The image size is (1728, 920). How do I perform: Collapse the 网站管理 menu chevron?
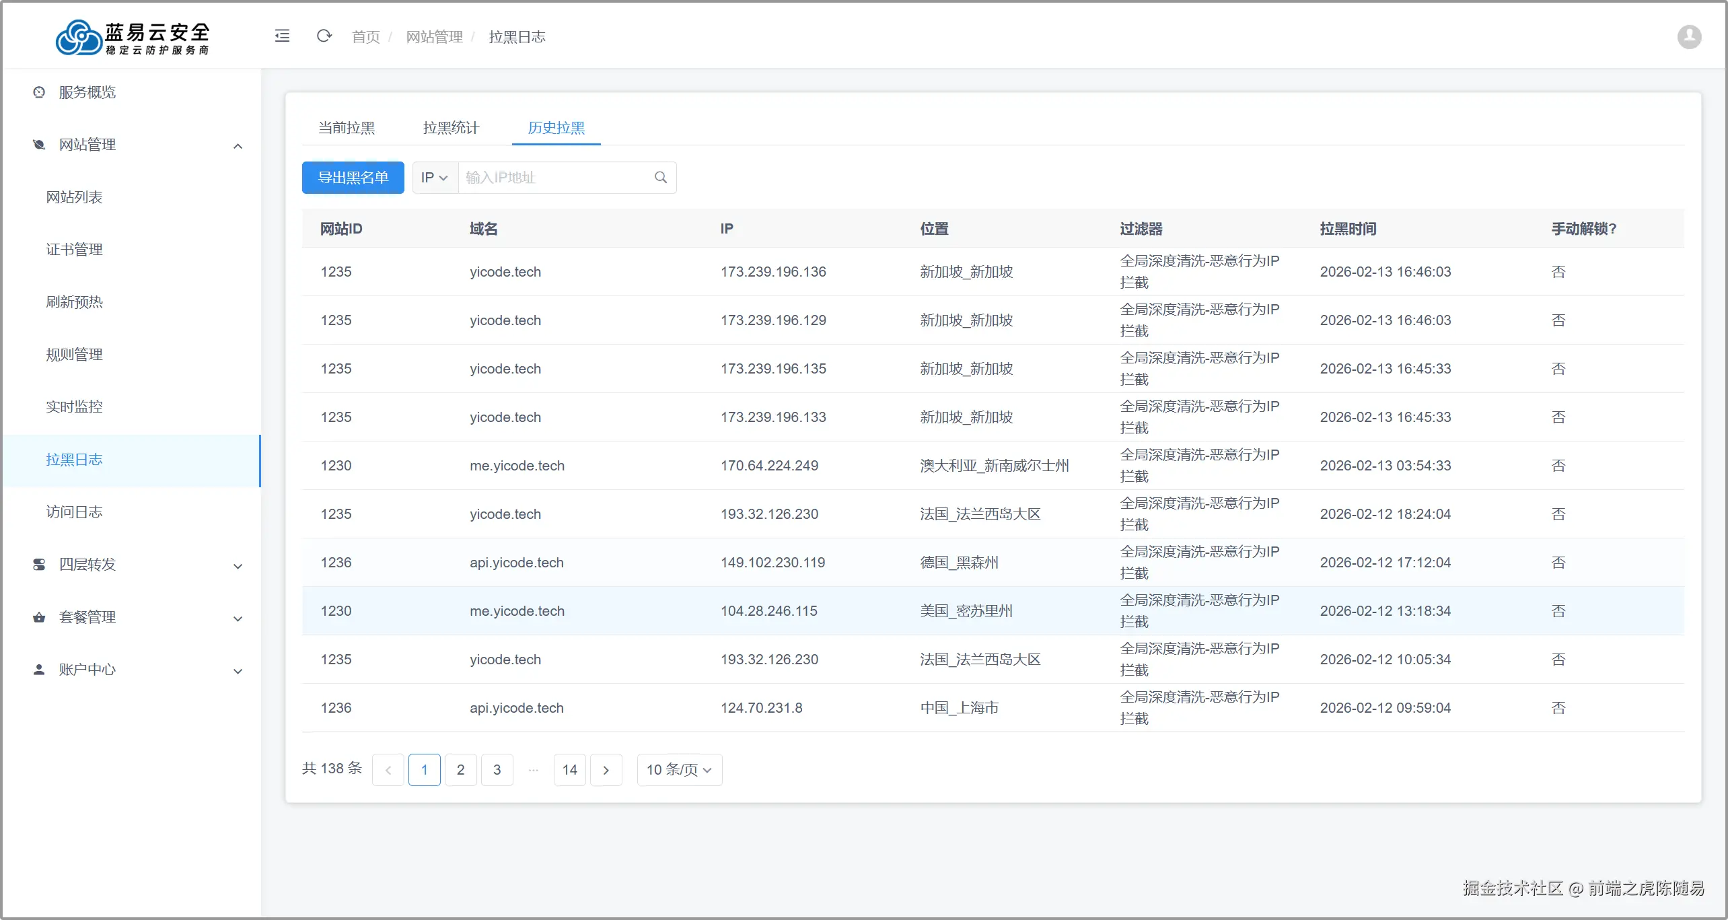tap(238, 146)
